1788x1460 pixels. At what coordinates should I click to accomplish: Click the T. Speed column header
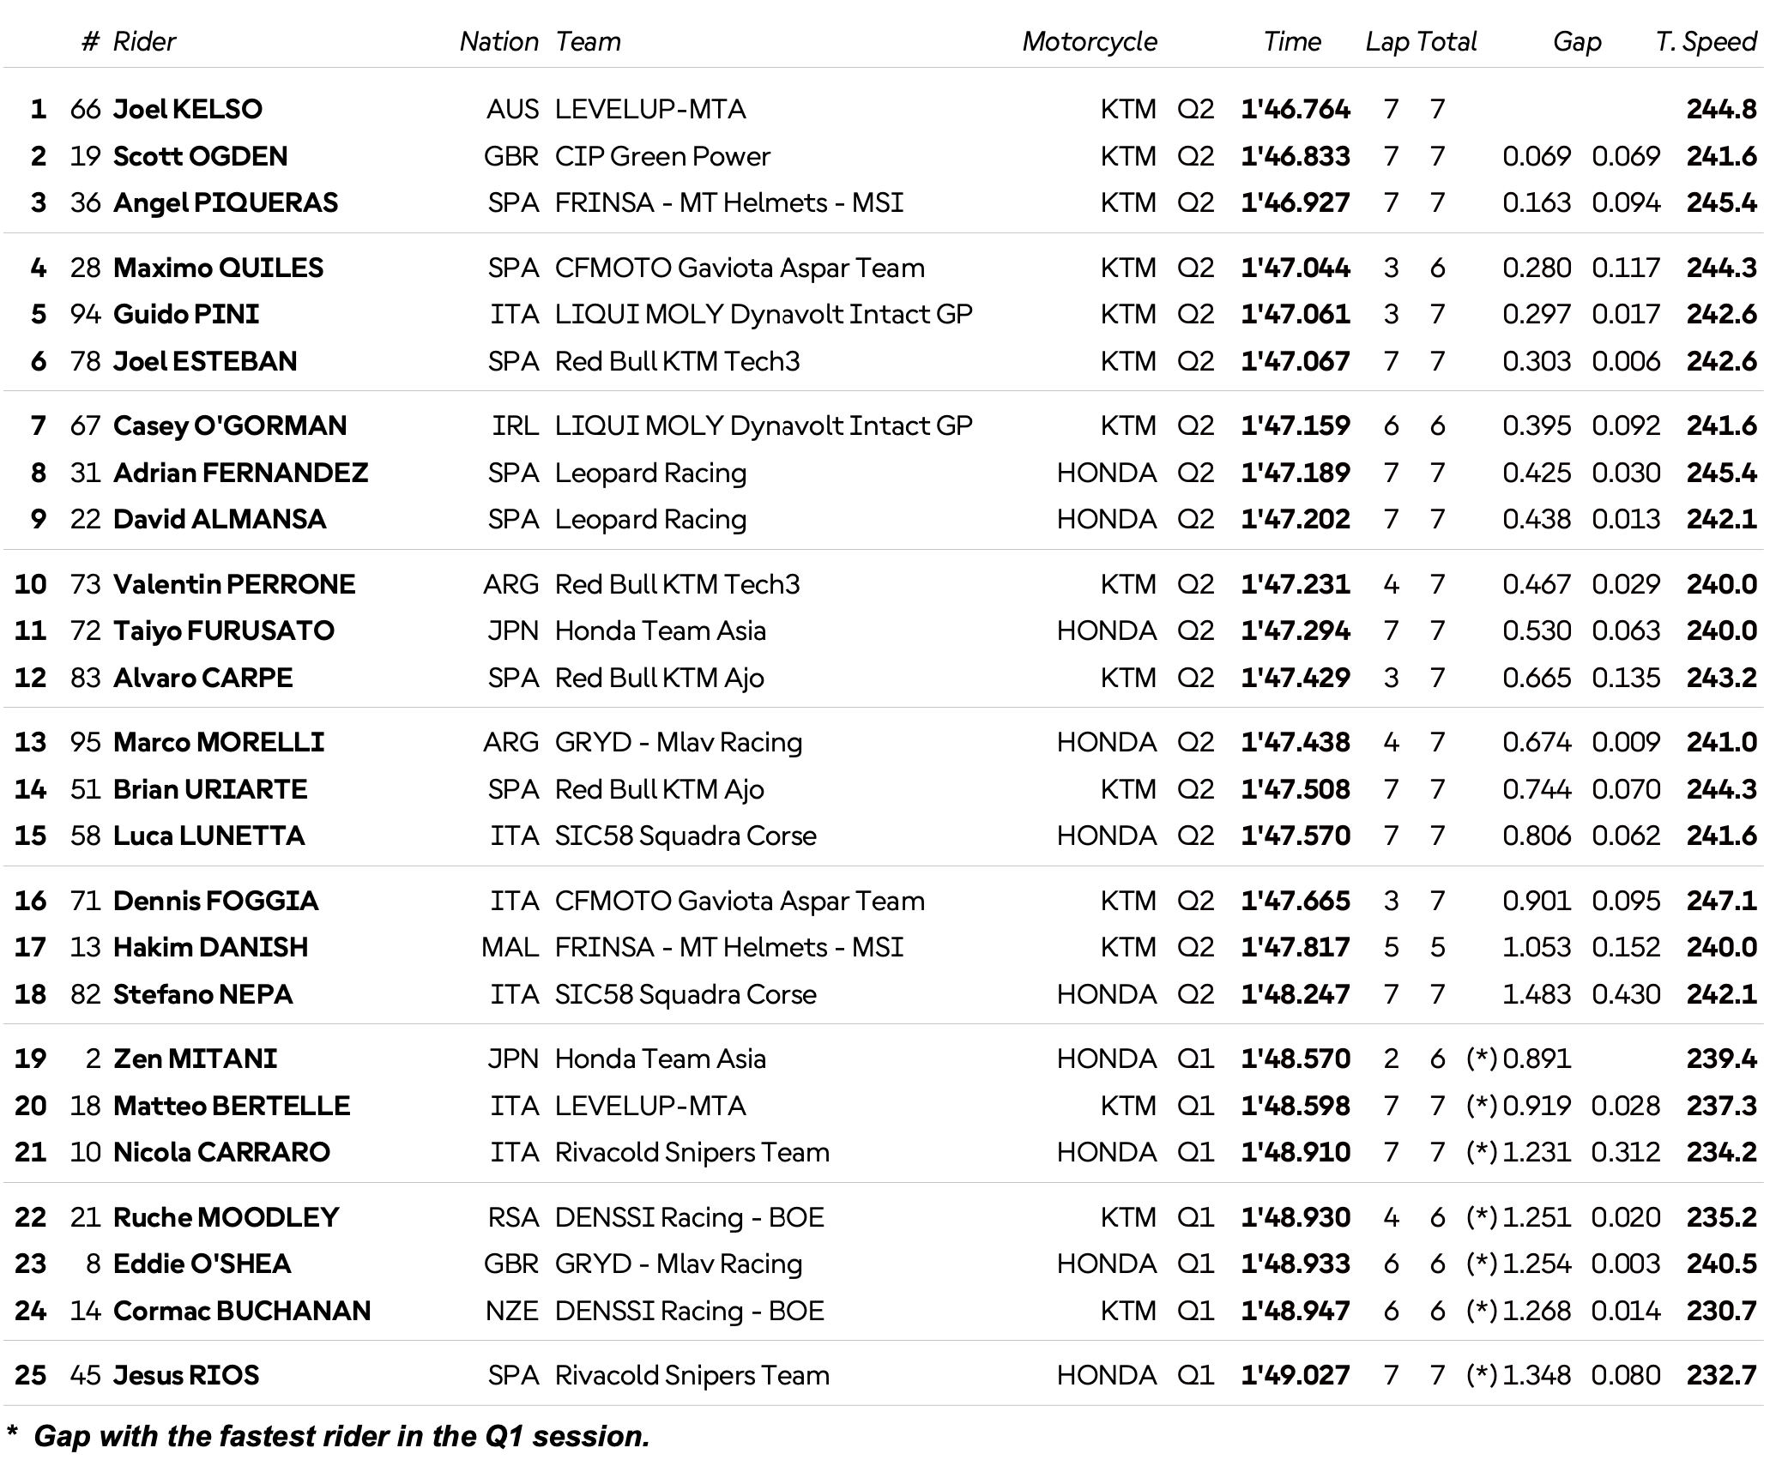(x=1705, y=41)
